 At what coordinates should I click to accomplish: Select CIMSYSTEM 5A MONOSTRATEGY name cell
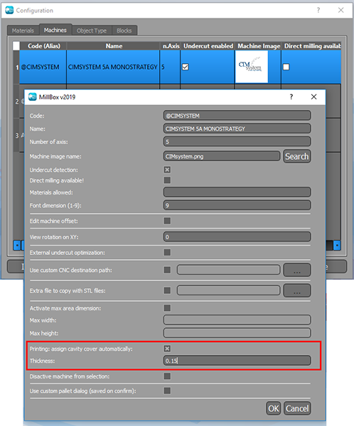pos(113,67)
